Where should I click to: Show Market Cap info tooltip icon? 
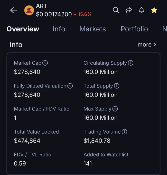tap(45, 63)
